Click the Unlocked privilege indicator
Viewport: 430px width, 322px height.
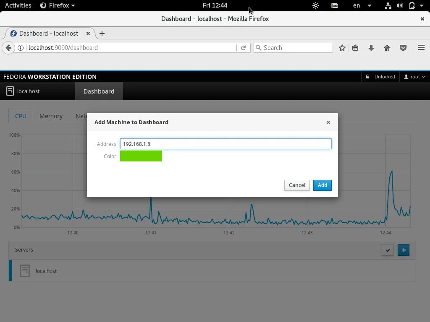point(380,77)
